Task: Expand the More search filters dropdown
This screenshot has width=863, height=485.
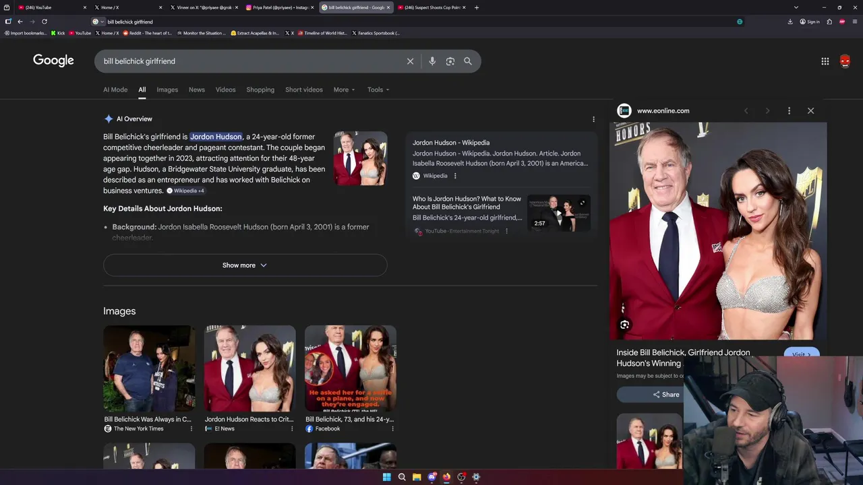Action: coord(344,90)
